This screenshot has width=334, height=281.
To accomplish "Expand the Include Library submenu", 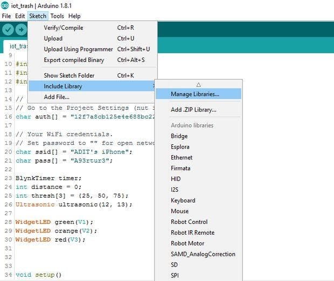I will (x=93, y=86).
